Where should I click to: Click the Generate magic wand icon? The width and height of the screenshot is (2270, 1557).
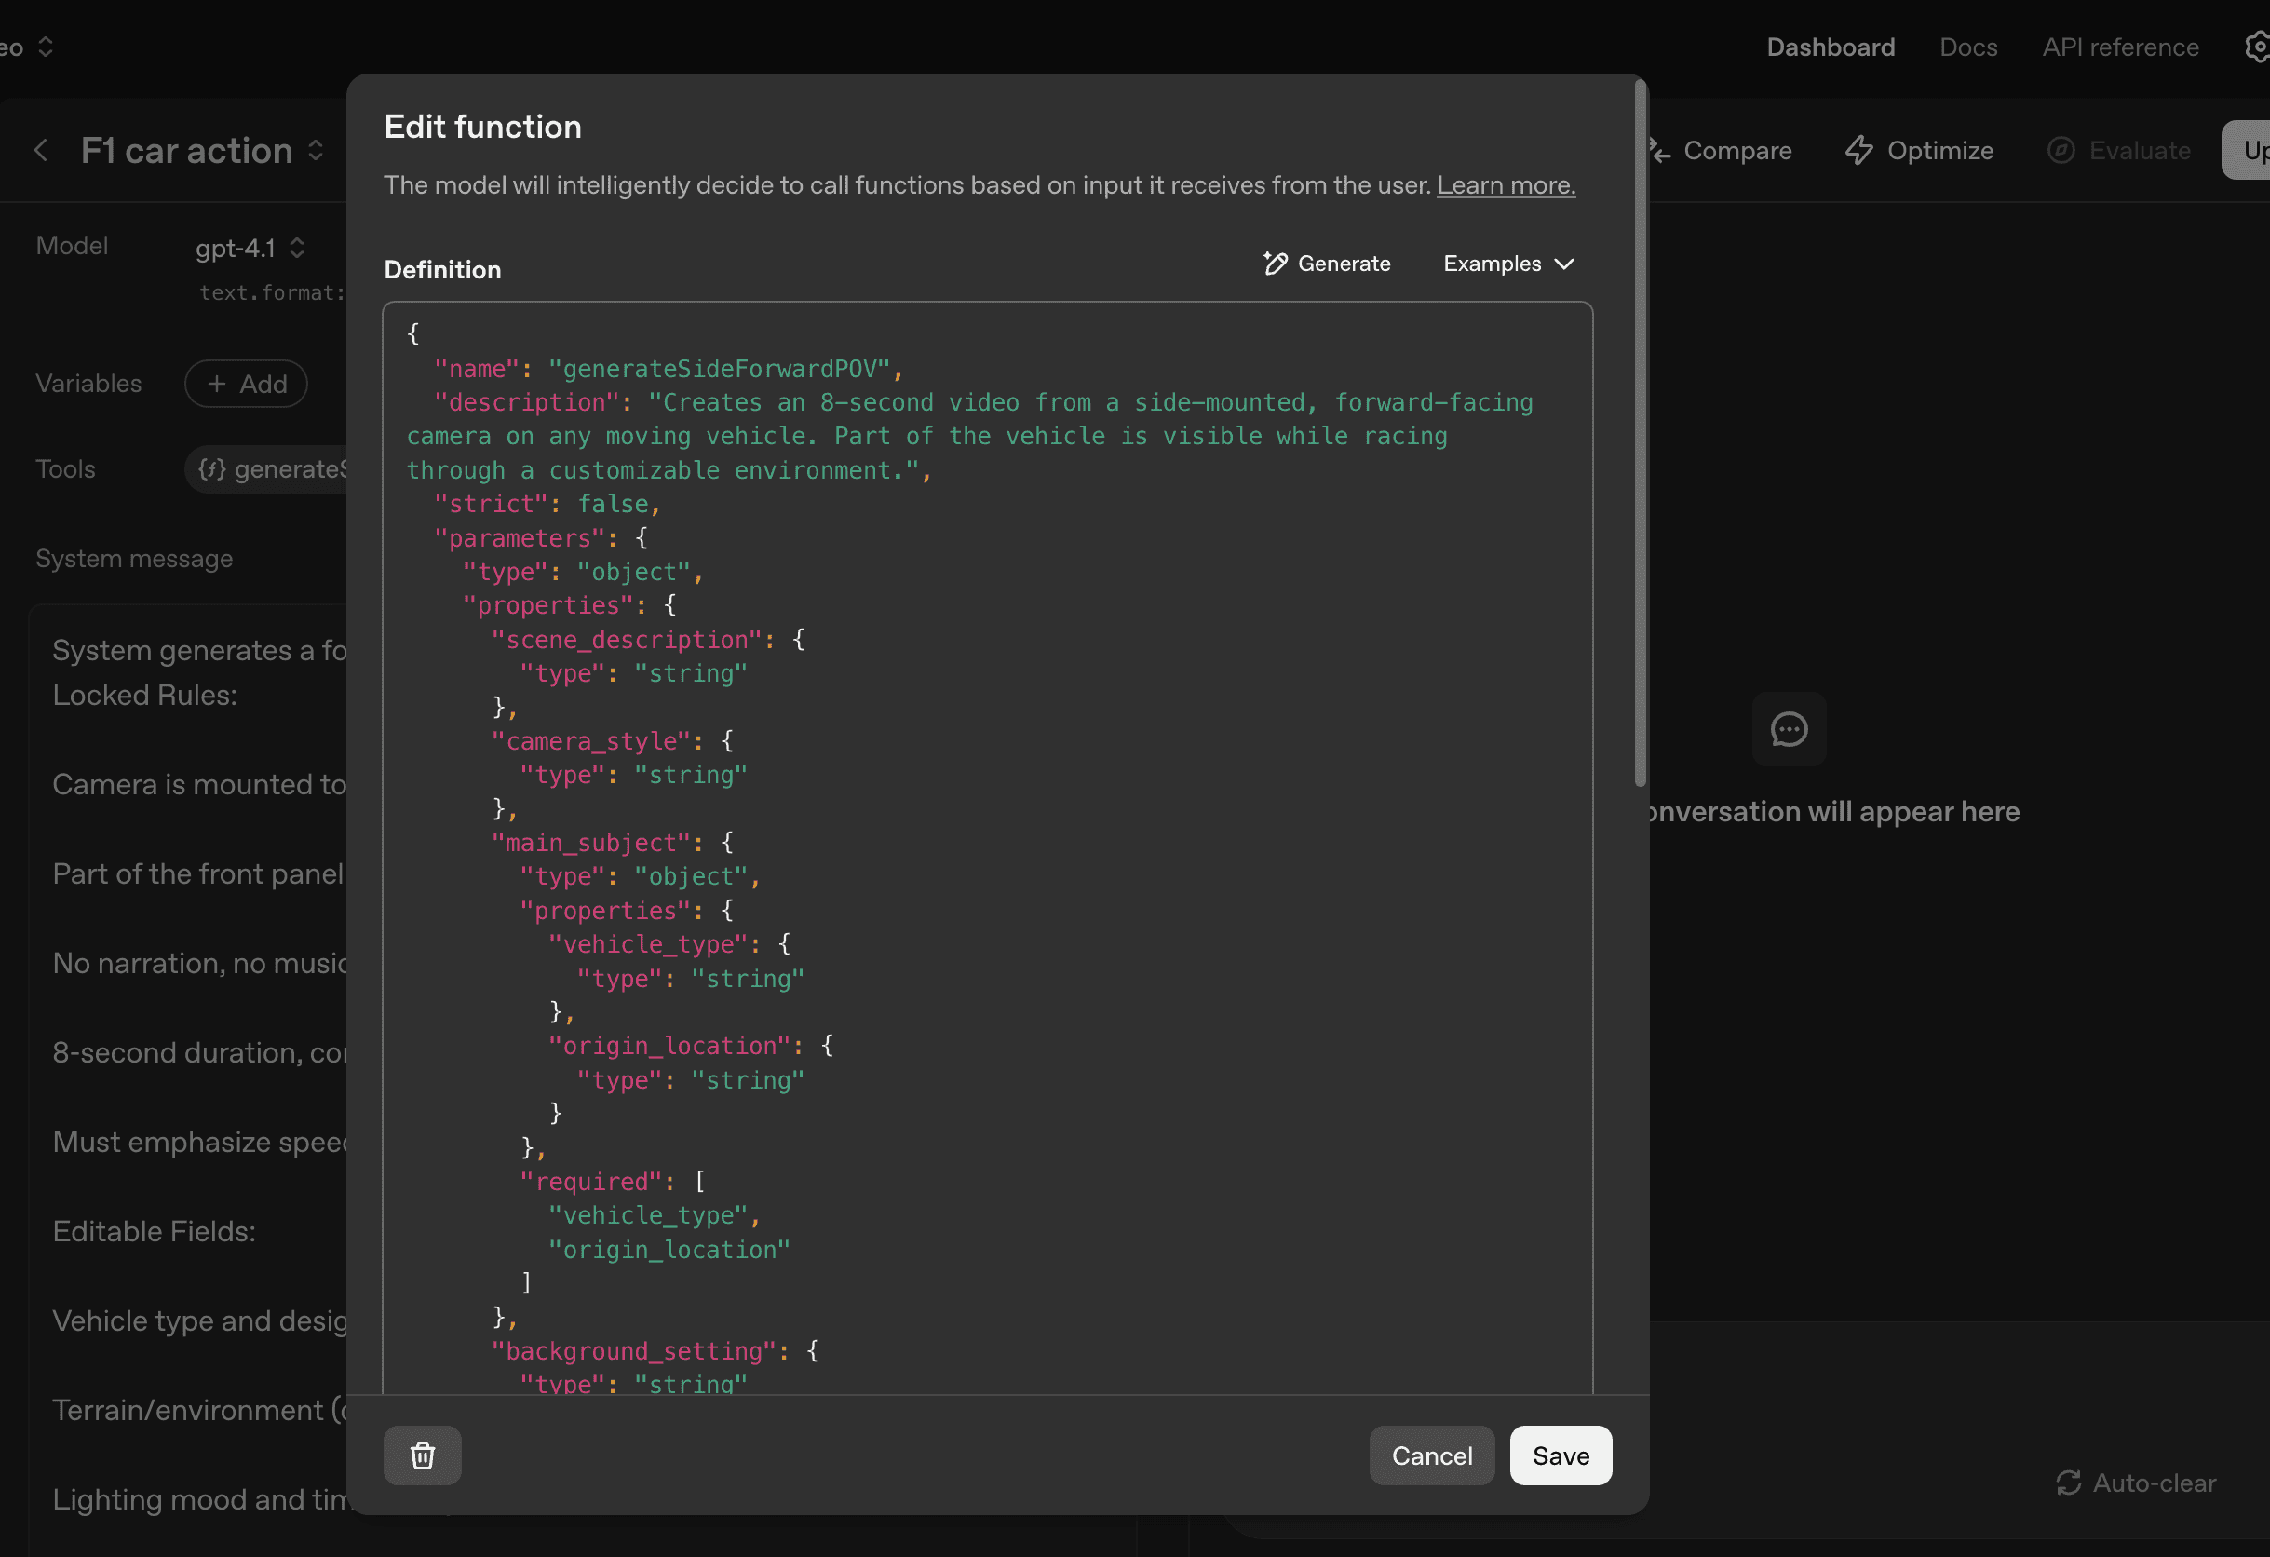coord(1275,264)
